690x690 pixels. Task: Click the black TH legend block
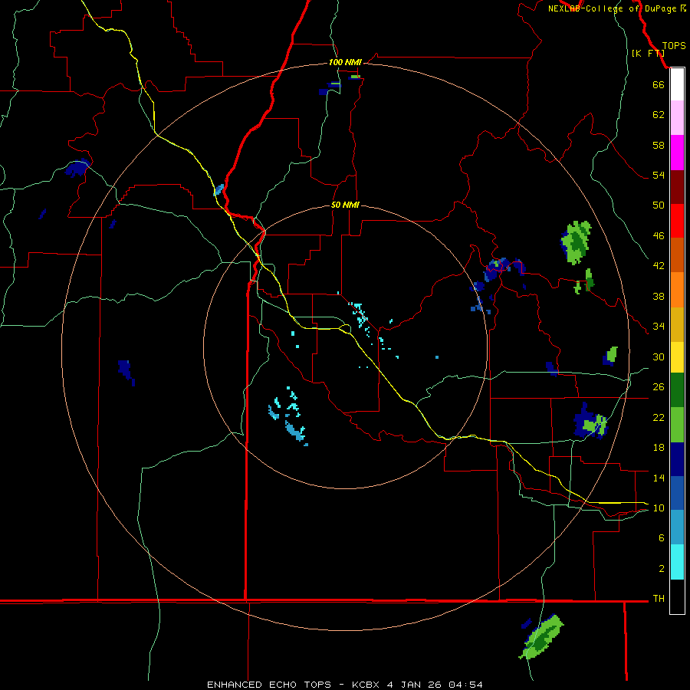pyautogui.click(x=677, y=596)
